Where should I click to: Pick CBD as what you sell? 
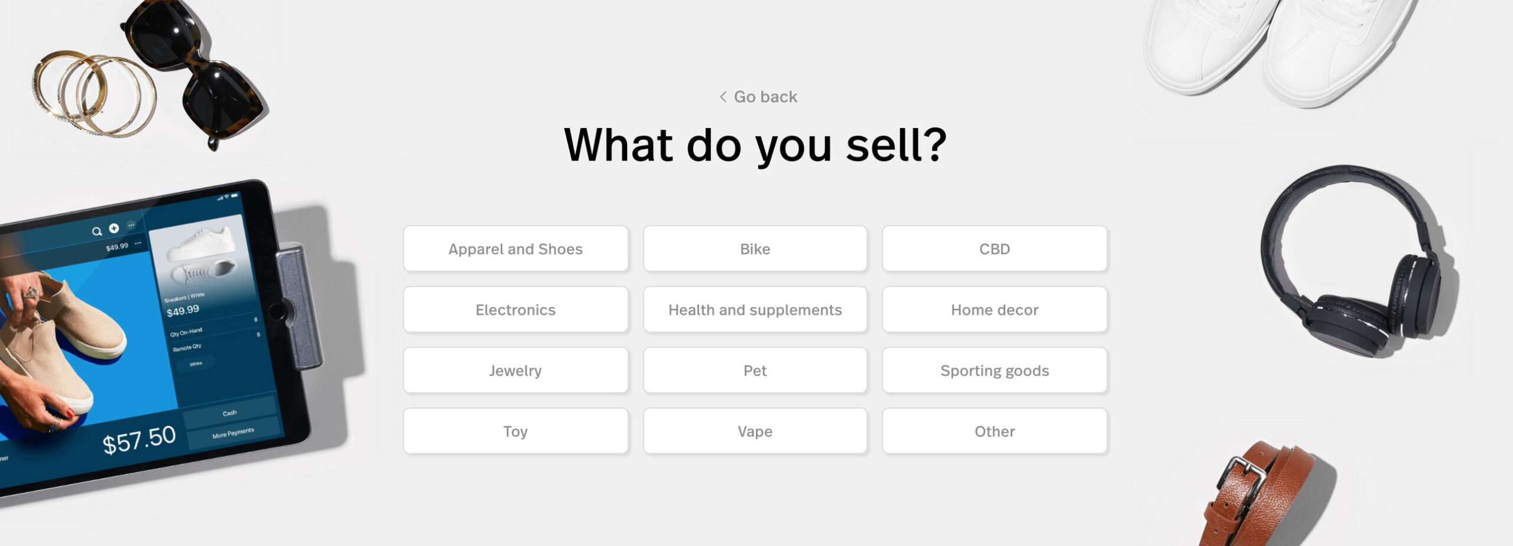tap(994, 249)
